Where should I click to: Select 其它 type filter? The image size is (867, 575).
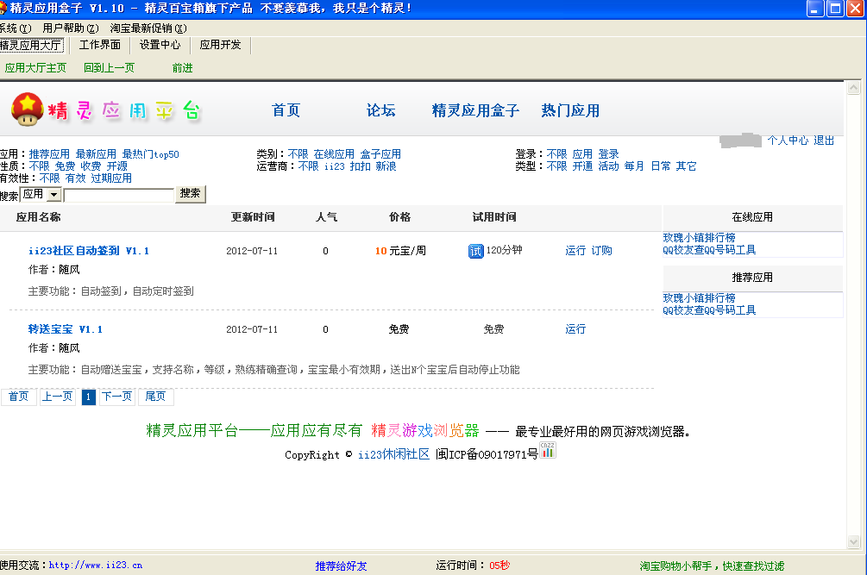tap(686, 166)
